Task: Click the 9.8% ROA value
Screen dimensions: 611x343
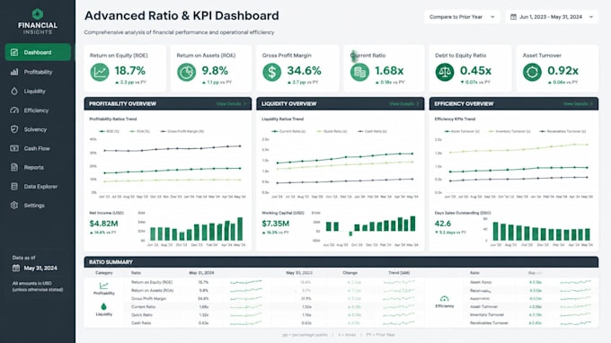Action: click(215, 71)
